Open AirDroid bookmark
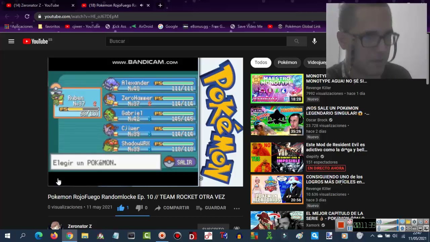 tap(142, 26)
